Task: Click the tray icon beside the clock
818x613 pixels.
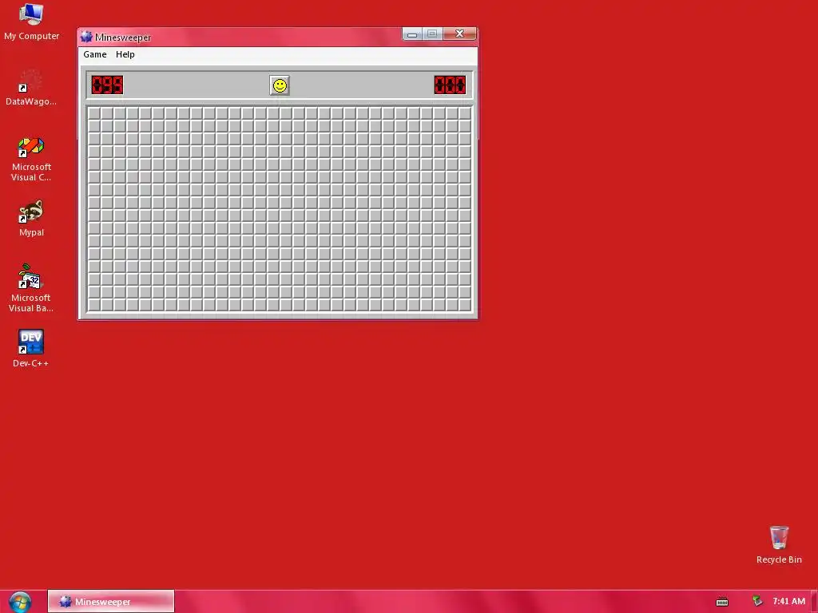Action: [757, 602]
